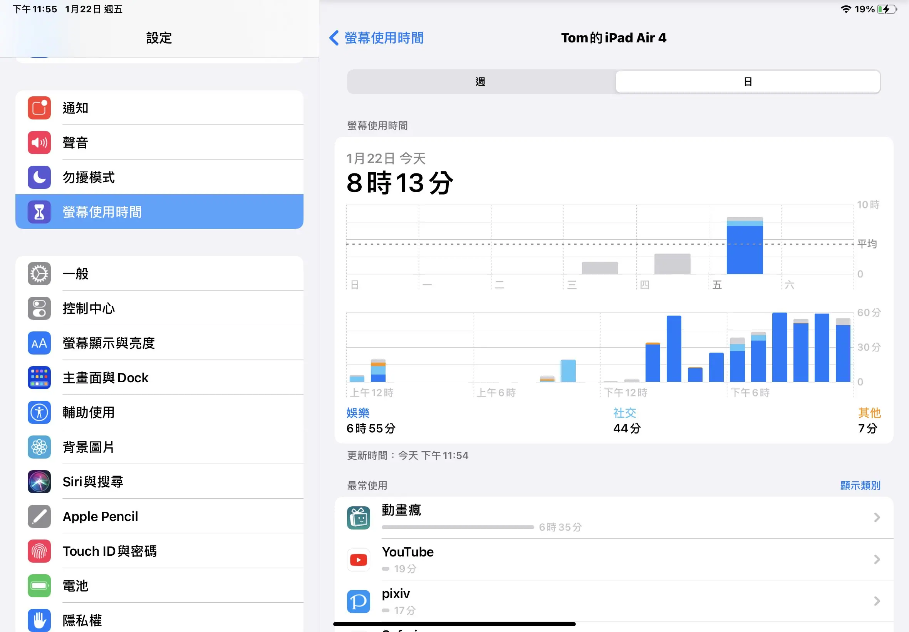Switch to the 週 week tab
This screenshot has height=632, width=909.
tap(481, 82)
